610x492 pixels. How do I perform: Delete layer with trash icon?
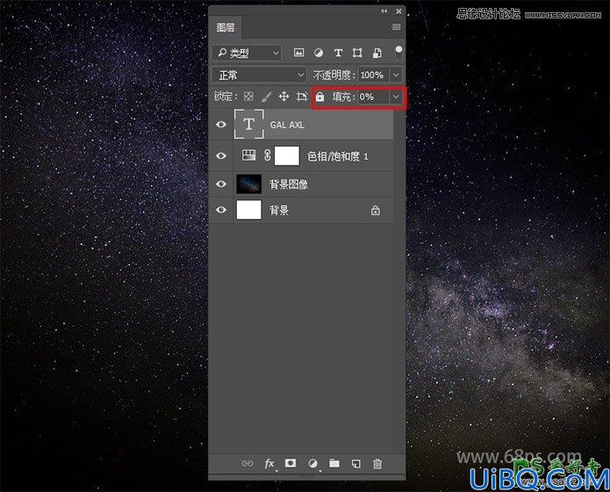click(377, 463)
